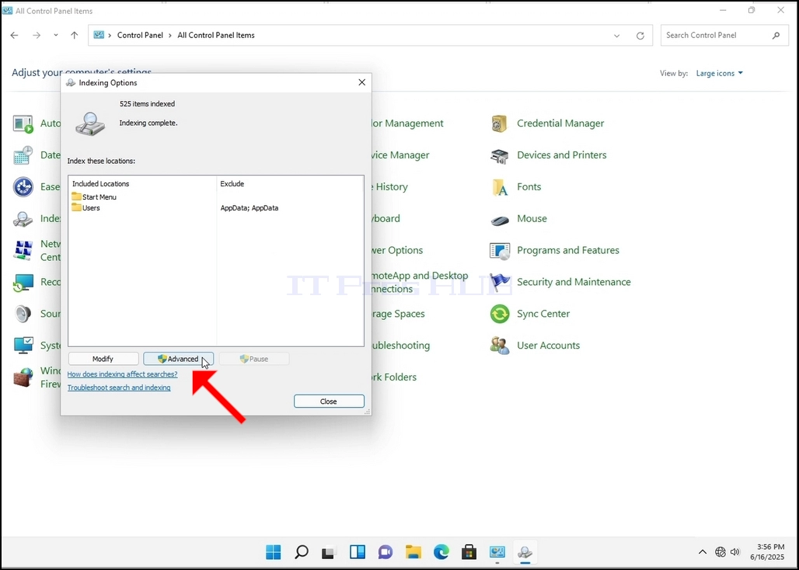
Task: Open Sync Center icon
Action: click(499, 314)
